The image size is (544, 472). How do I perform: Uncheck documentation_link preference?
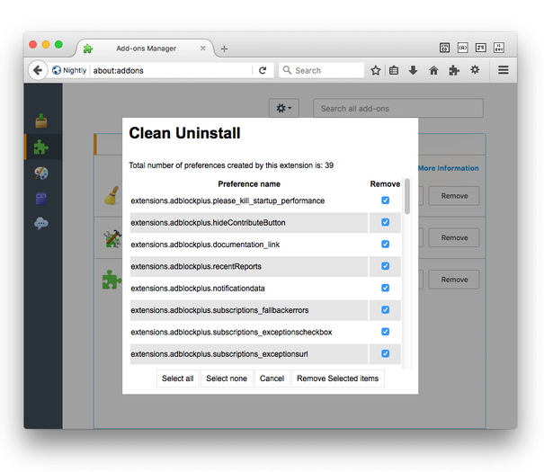click(385, 244)
